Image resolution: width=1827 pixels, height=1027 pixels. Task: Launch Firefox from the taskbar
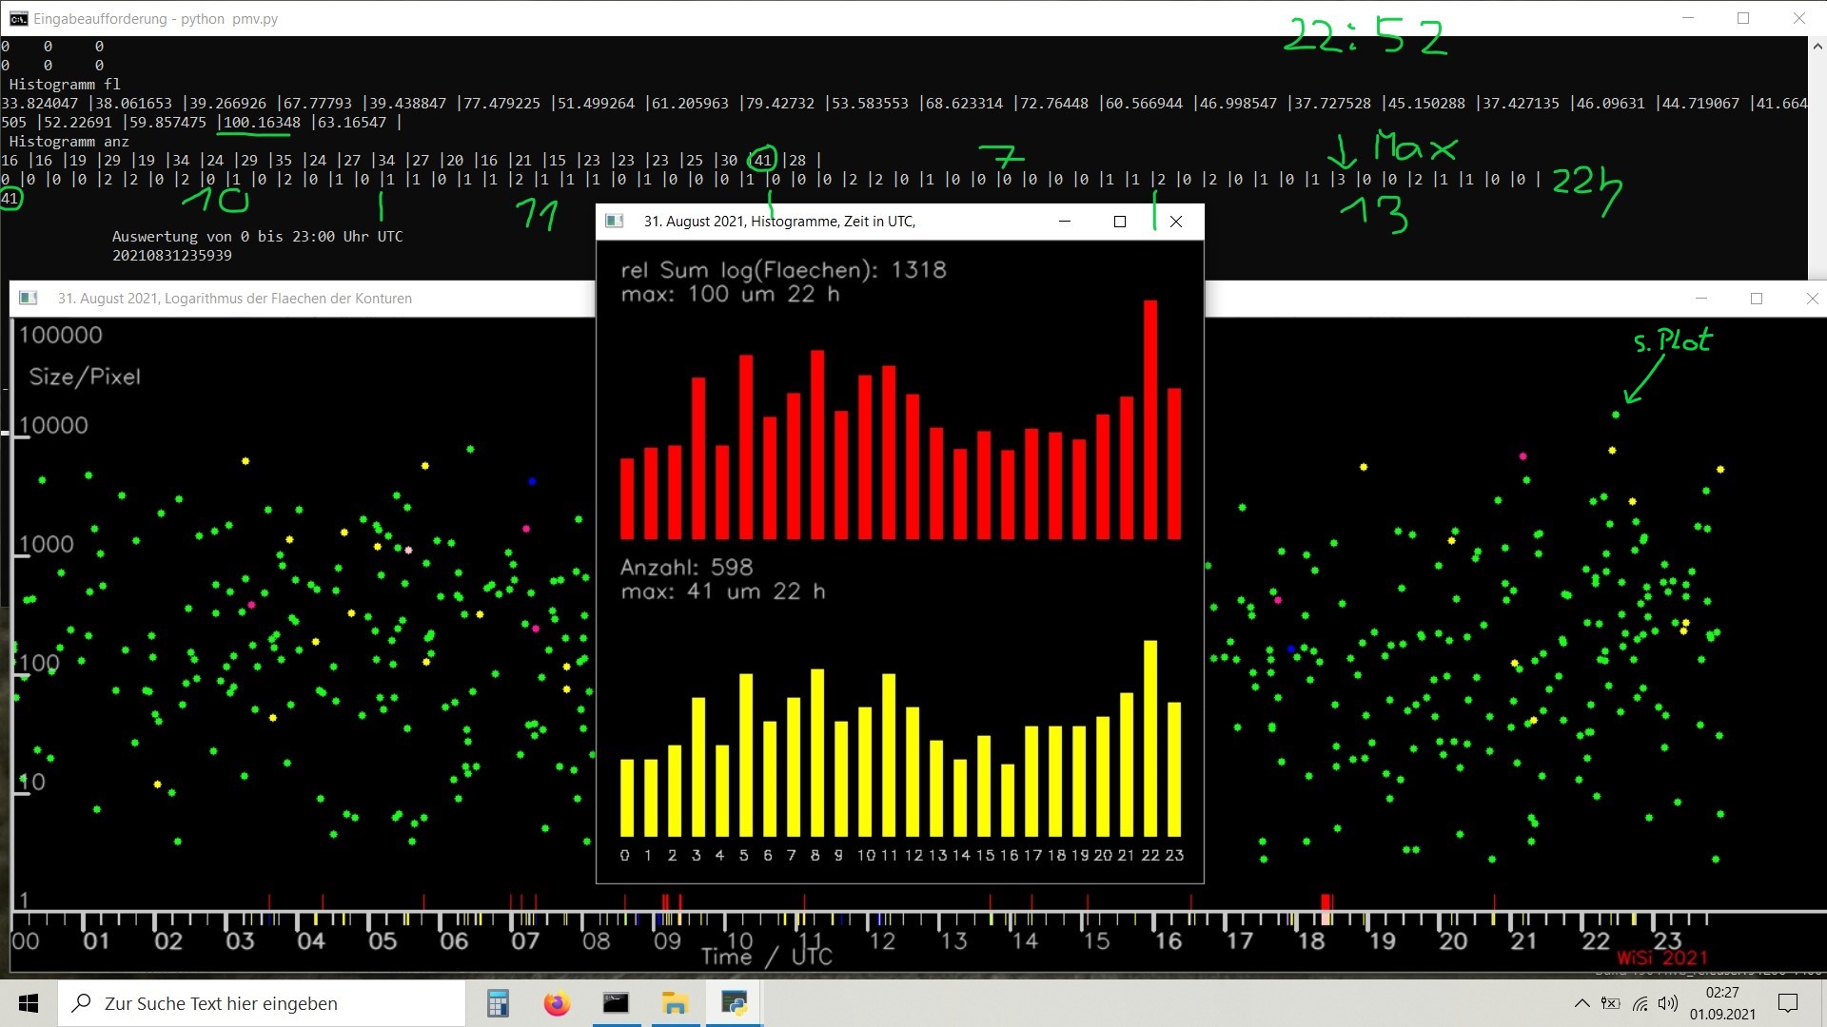click(x=557, y=1003)
